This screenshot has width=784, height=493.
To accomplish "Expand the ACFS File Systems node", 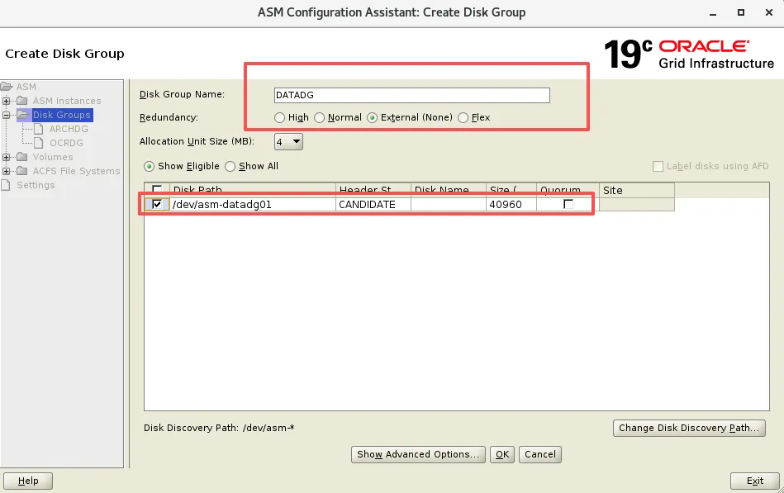I will click(x=6, y=171).
